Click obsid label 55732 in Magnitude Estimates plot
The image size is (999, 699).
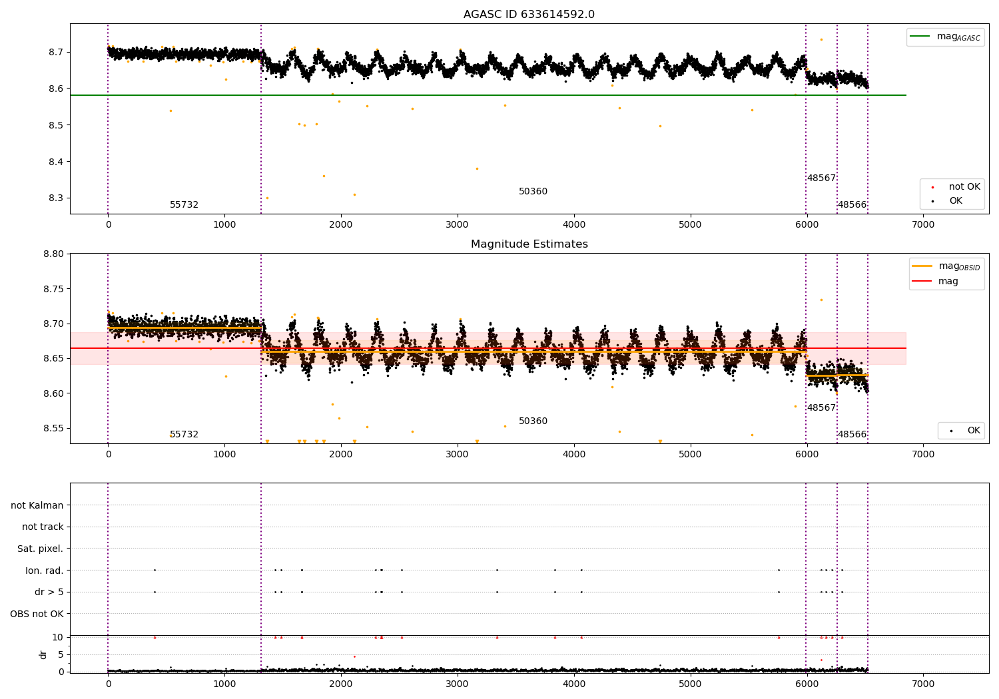184,435
